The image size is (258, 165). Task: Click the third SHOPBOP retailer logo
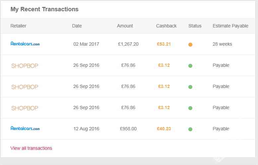click(25, 108)
